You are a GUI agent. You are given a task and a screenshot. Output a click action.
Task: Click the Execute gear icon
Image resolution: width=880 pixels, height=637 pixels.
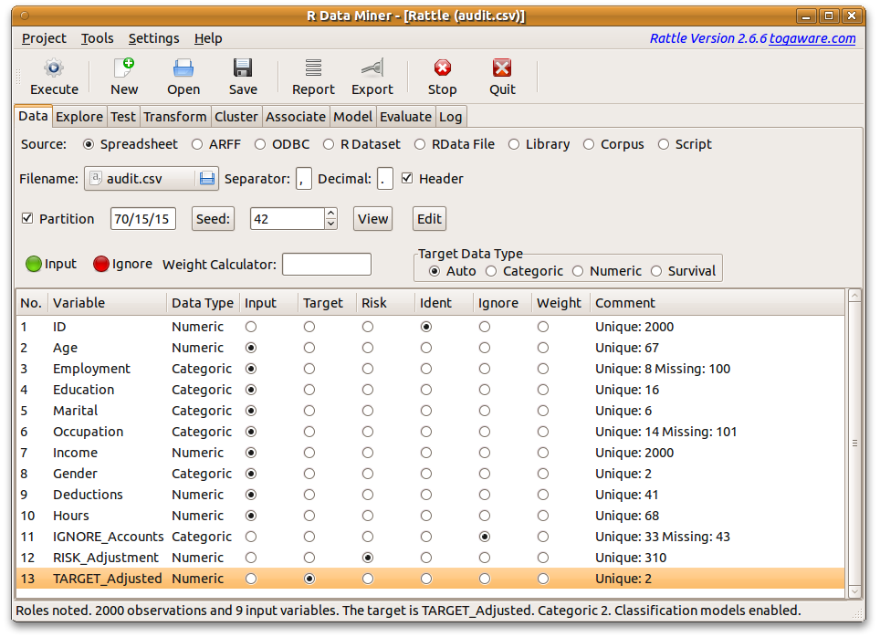point(54,68)
